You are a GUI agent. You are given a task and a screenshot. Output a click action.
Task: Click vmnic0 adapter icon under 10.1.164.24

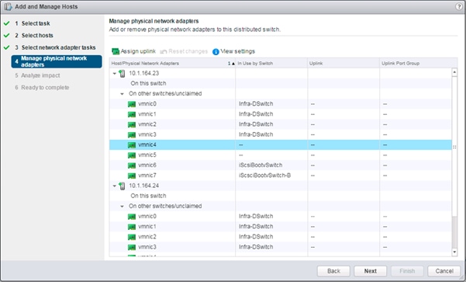(132, 217)
